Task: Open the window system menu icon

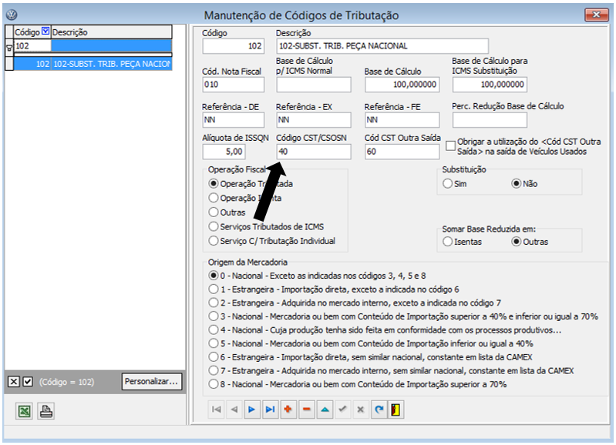Action: 12,15
